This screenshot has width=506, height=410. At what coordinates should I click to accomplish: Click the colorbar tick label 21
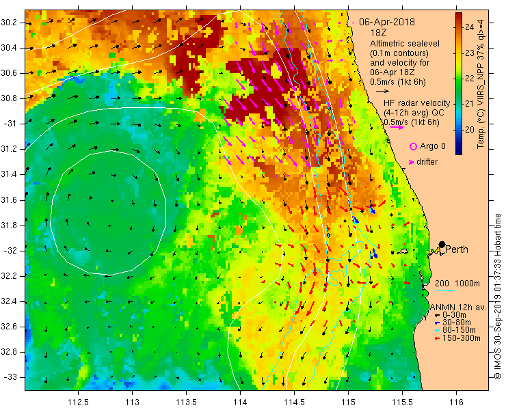tap(470, 104)
